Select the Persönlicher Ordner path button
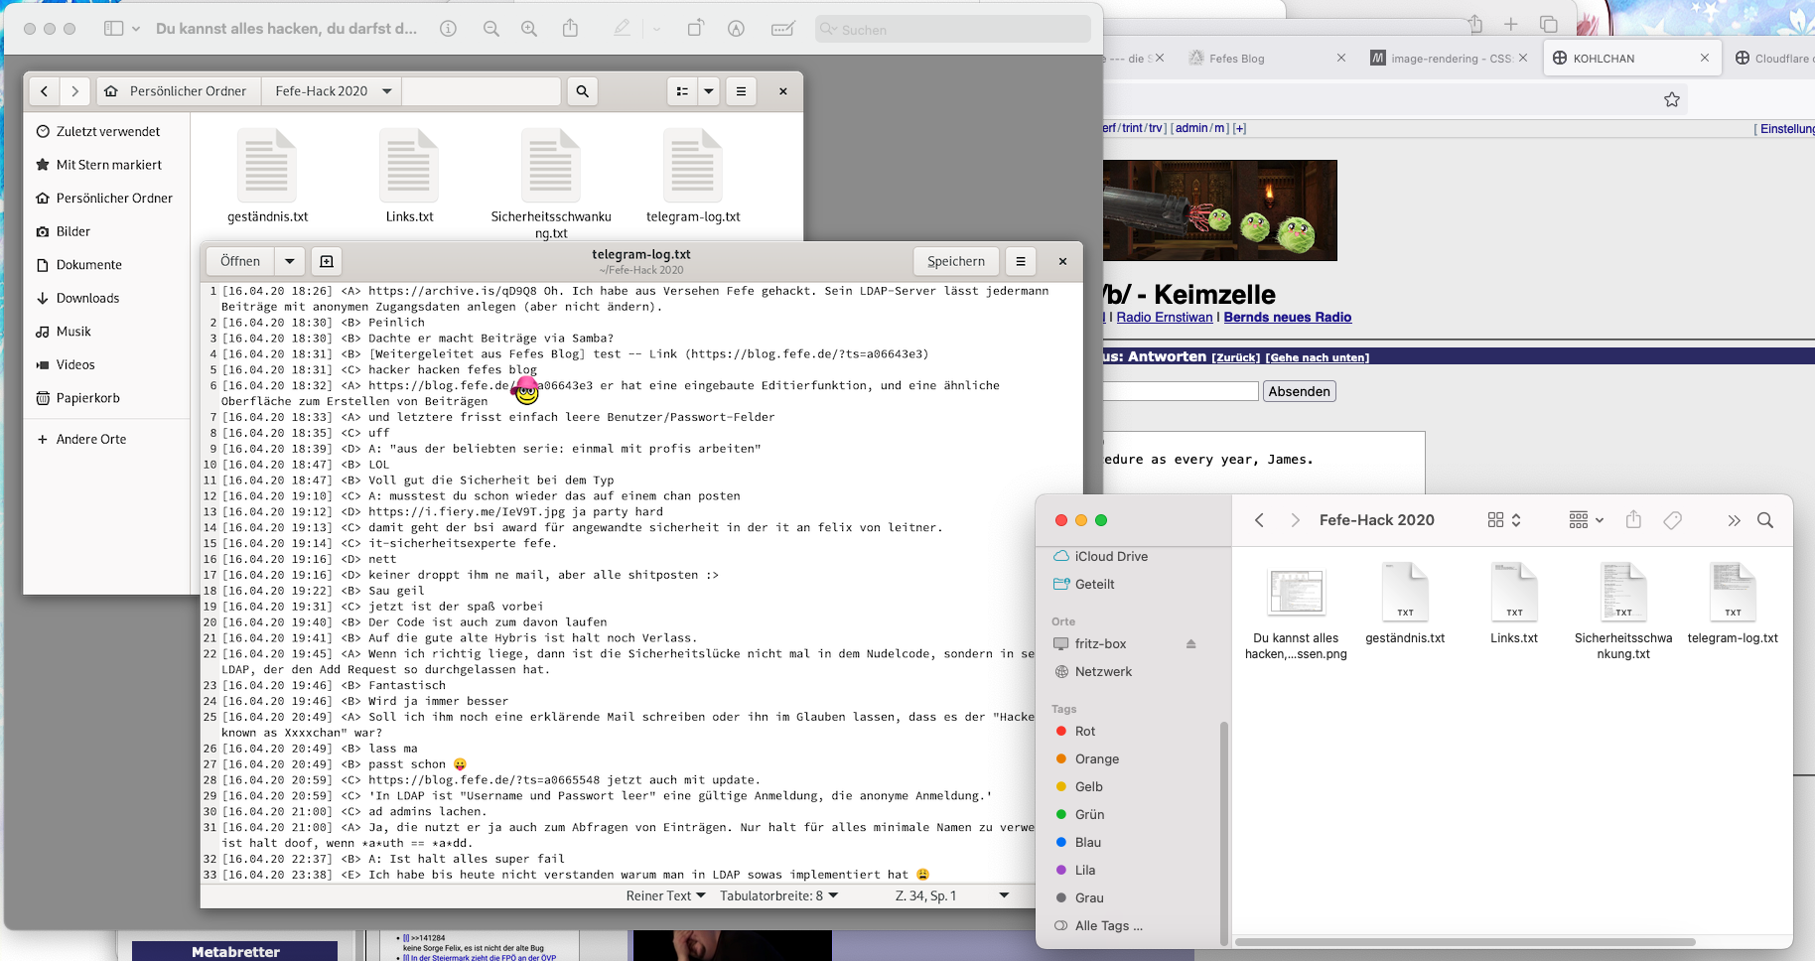 pyautogui.click(x=179, y=91)
